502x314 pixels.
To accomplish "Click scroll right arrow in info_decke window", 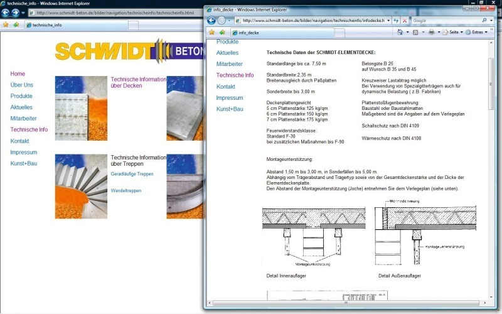I will tap(484, 303).
